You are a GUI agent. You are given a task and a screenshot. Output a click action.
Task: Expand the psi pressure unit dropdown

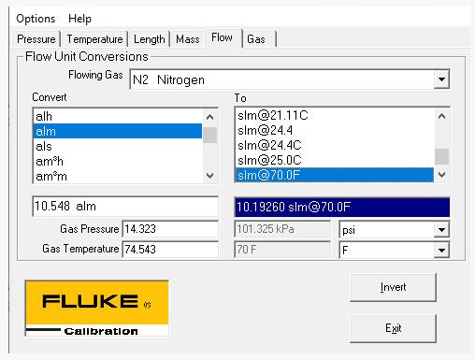coord(441,230)
